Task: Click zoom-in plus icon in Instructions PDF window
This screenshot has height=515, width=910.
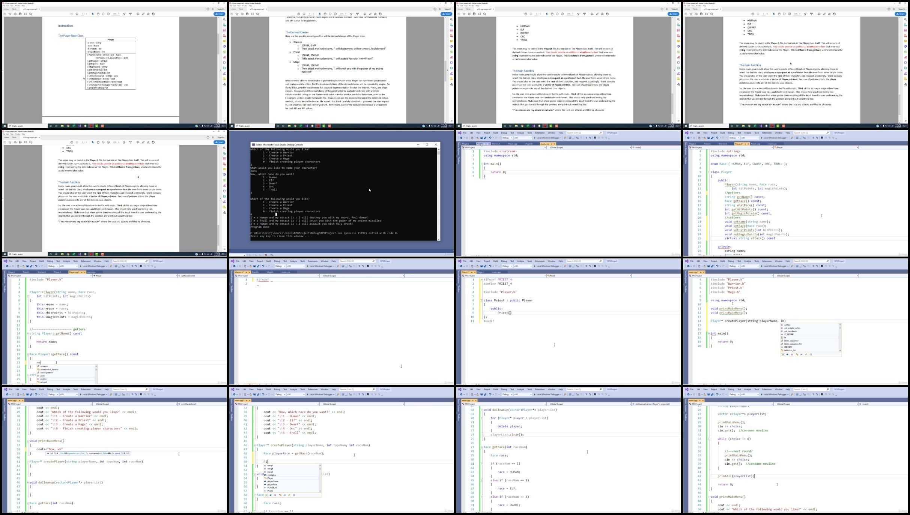Action: 108,14
